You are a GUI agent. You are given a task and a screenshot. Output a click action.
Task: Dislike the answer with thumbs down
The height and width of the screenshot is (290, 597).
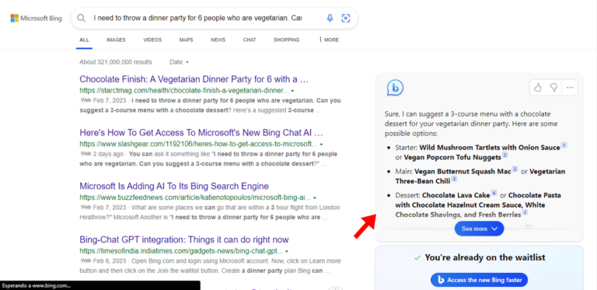553,88
